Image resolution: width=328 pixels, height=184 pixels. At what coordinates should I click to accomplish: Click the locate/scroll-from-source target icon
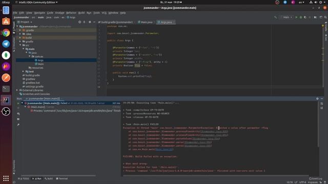pyautogui.click(x=80, y=22)
